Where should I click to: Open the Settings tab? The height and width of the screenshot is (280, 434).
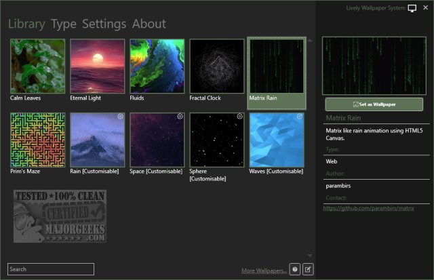[104, 24]
